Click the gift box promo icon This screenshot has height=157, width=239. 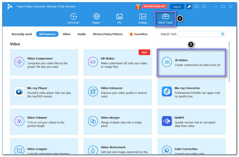138,6
